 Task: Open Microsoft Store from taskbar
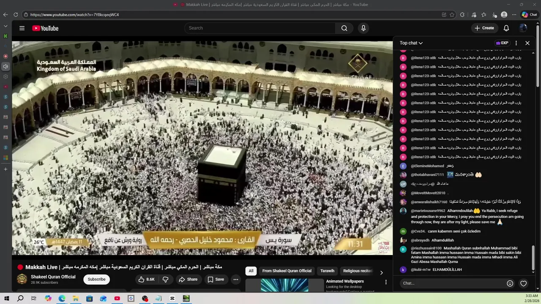tap(89, 299)
